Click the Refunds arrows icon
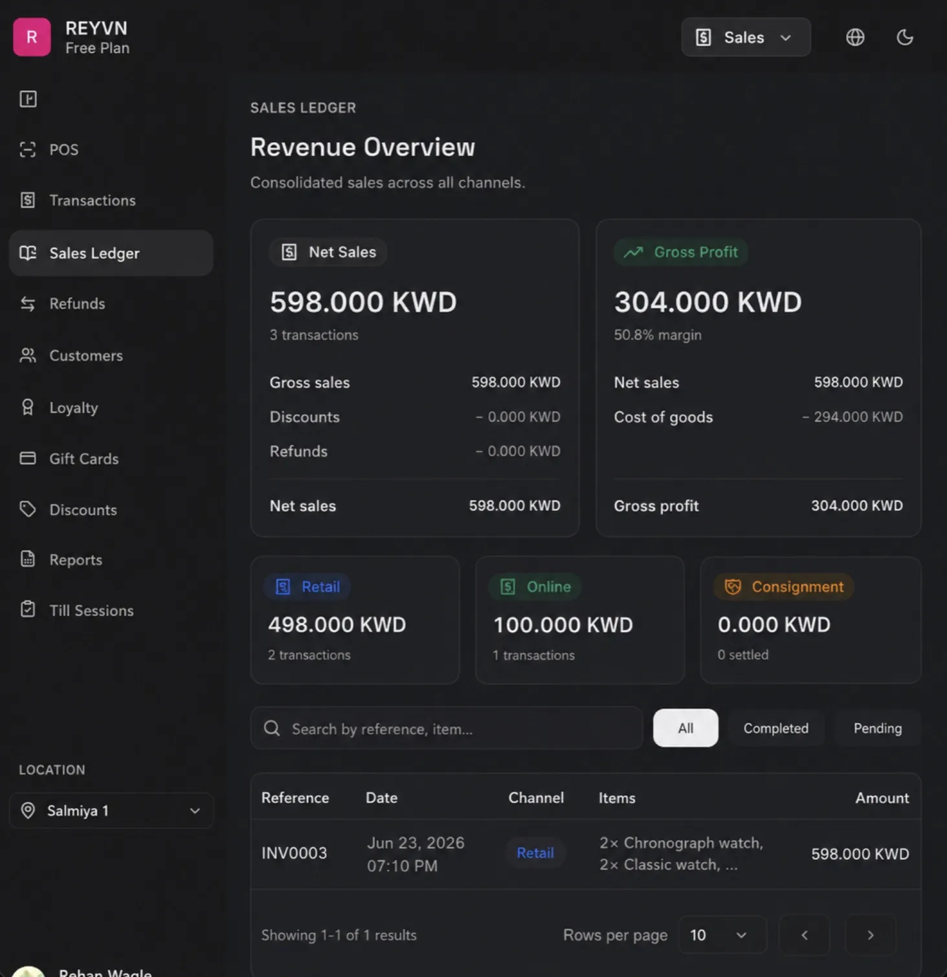 [x=27, y=303]
